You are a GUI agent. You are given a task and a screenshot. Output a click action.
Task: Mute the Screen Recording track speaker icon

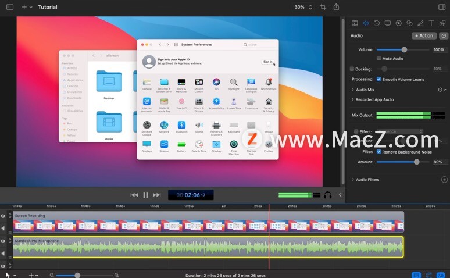(3, 229)
